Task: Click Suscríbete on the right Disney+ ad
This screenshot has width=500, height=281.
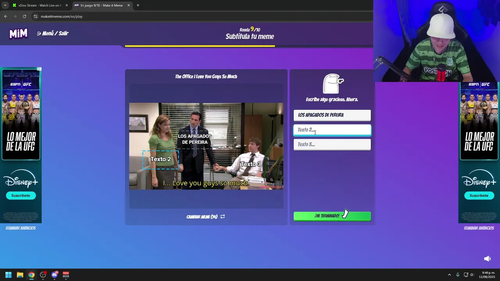Action: 479,196
